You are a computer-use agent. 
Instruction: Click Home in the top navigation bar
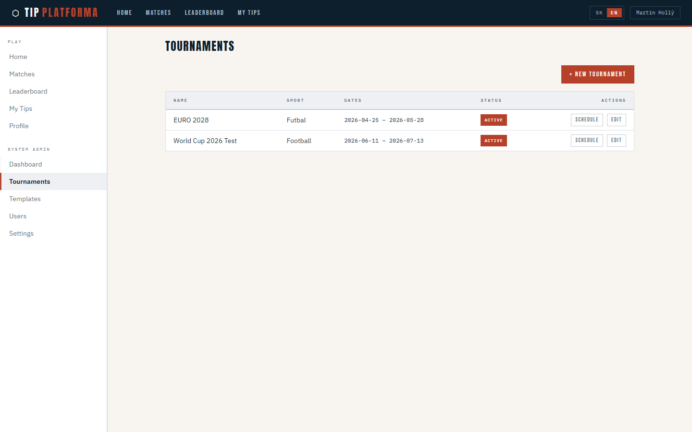[x=124, y=13]
